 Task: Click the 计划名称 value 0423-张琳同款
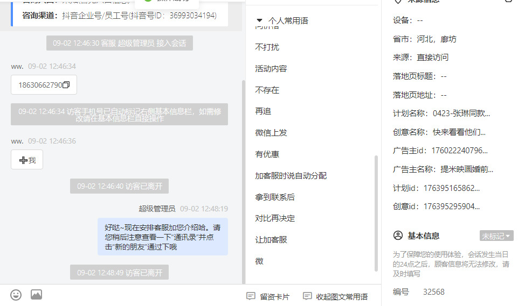tap(461, 113)
